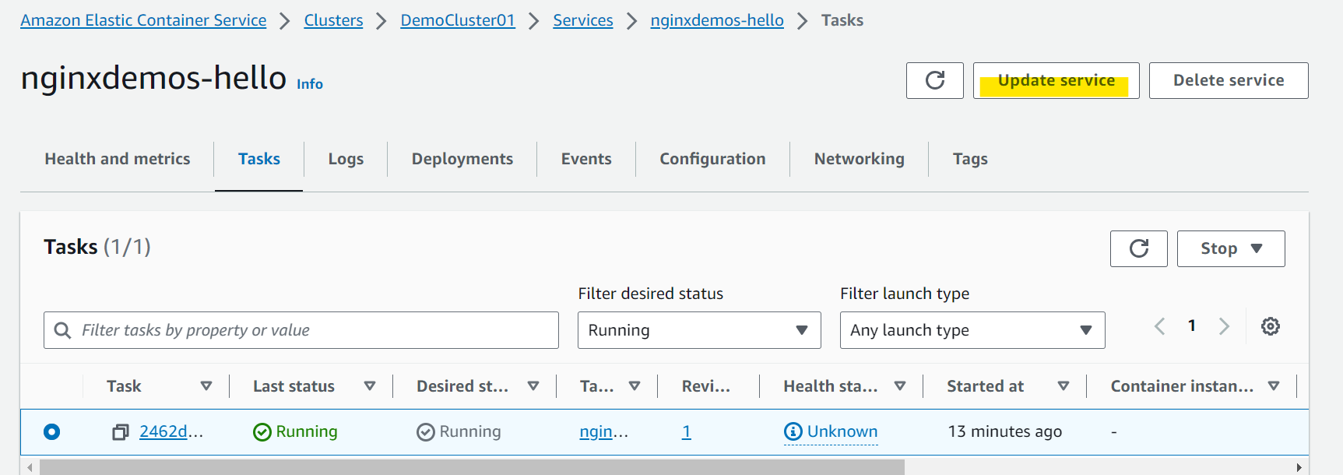Click the filter tasks search field

pyautogui.click(x=301, y=330)
